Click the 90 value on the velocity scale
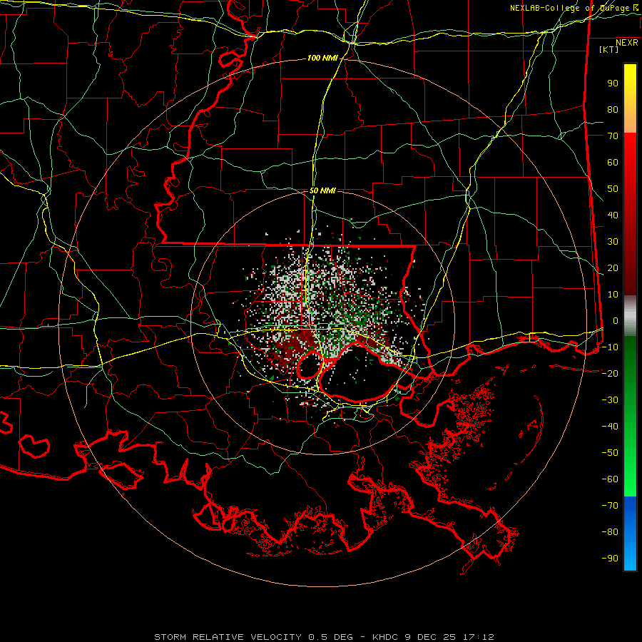This screenshot has width=642, height=642. (613, 83)
